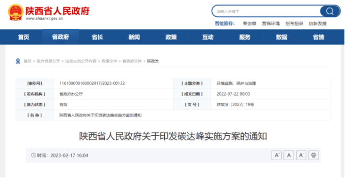Click 陕政发 in the breadcrumb
This screenshot has height=184, width=350.
point(153,61)
